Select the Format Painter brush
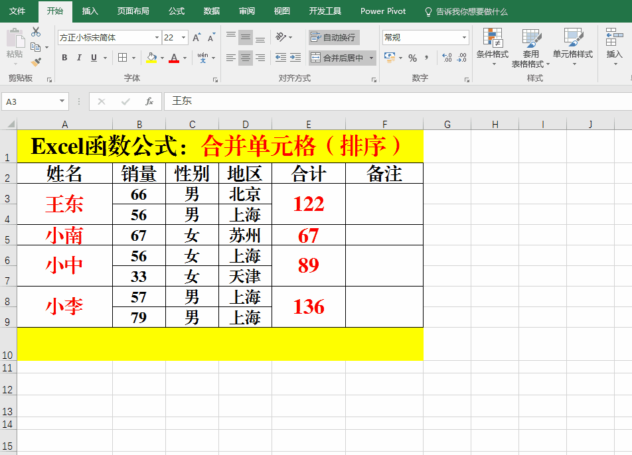Image resolution: width=632 pixels, height=455 pixels. point(36,62)
